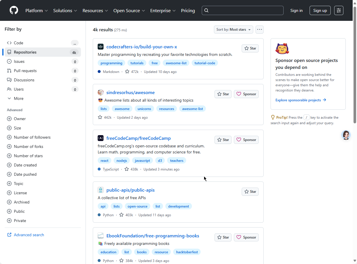Screen dimensions: 357x264
Task: Click the Sign up button
Action: point(320,10)
